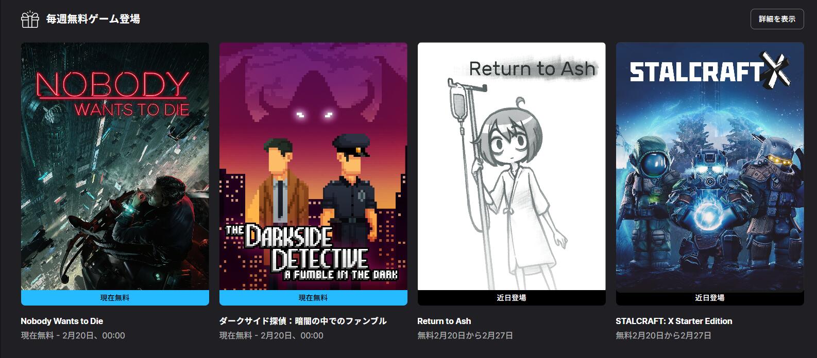Click the 毎週無料ゲーム登場 section heading
817x358 pixels.
pos(93,19)
